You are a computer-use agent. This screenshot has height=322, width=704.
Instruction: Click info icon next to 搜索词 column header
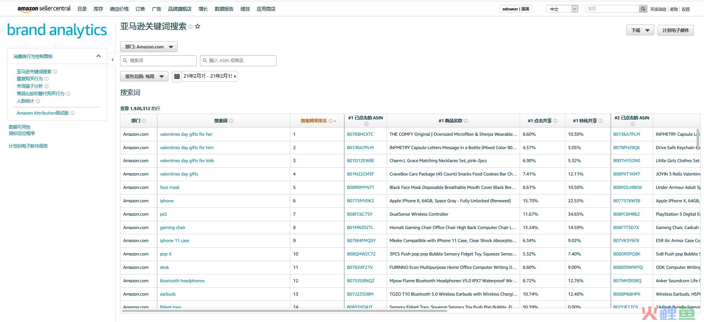click(231, 121)
